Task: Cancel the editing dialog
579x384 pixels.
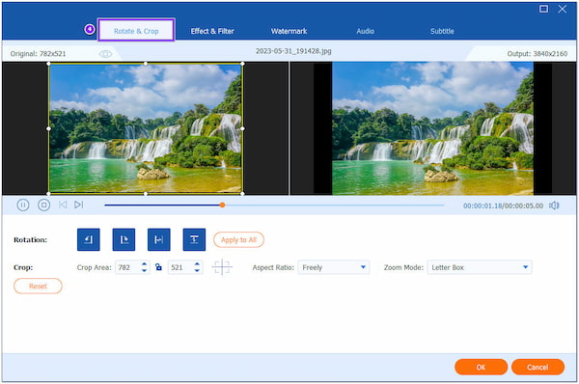Action: coord(538,367)
